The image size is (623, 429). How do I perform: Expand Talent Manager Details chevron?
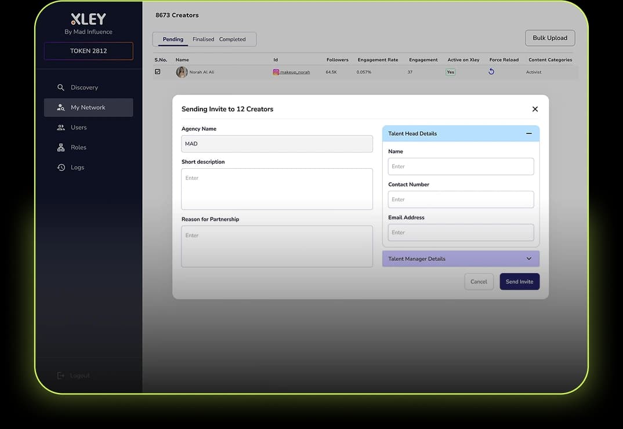tap(529, 259)
